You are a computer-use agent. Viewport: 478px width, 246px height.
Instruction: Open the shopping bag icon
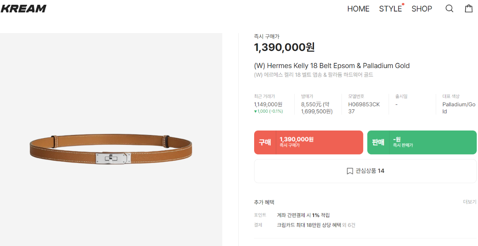(469, 8)
